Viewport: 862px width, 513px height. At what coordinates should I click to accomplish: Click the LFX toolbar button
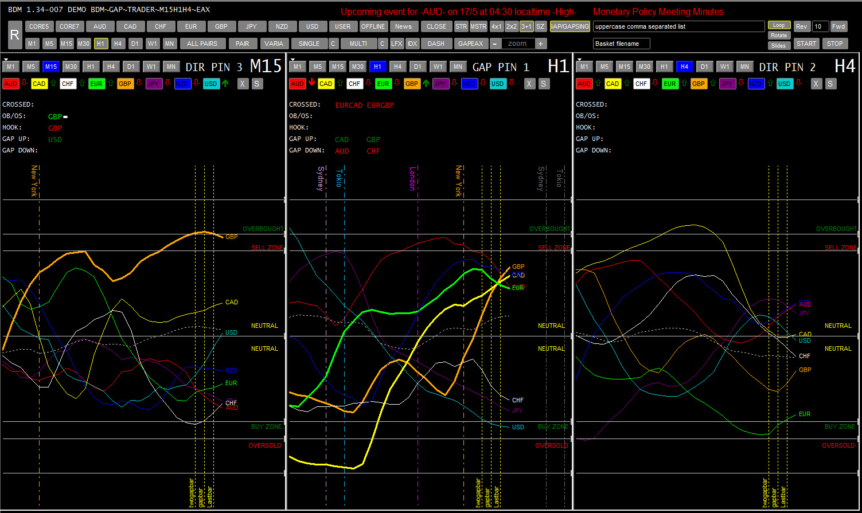(x=397, y=44)
